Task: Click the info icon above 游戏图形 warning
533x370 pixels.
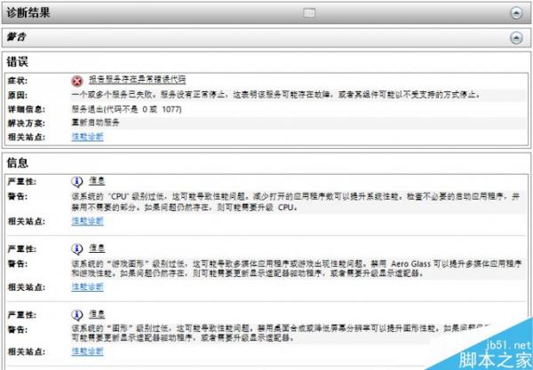Action: tap(77, 249)
